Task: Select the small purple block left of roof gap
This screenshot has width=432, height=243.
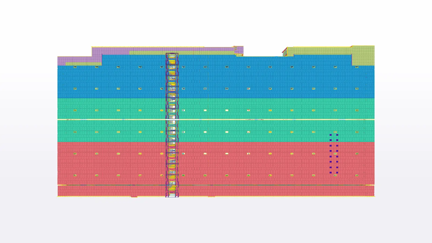Action: pos(239,50)
